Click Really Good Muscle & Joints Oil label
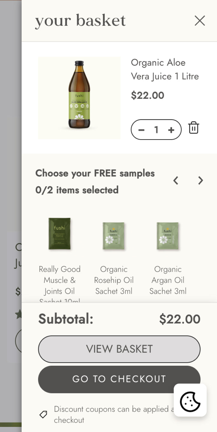Image resolution: width=217 pixels, height=432 pixels. click(60, 280)
